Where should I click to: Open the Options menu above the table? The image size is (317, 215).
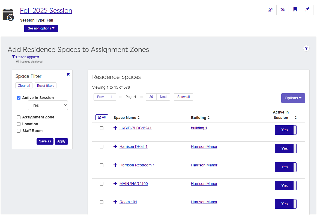pyautogui.click(x=293, y=98)
